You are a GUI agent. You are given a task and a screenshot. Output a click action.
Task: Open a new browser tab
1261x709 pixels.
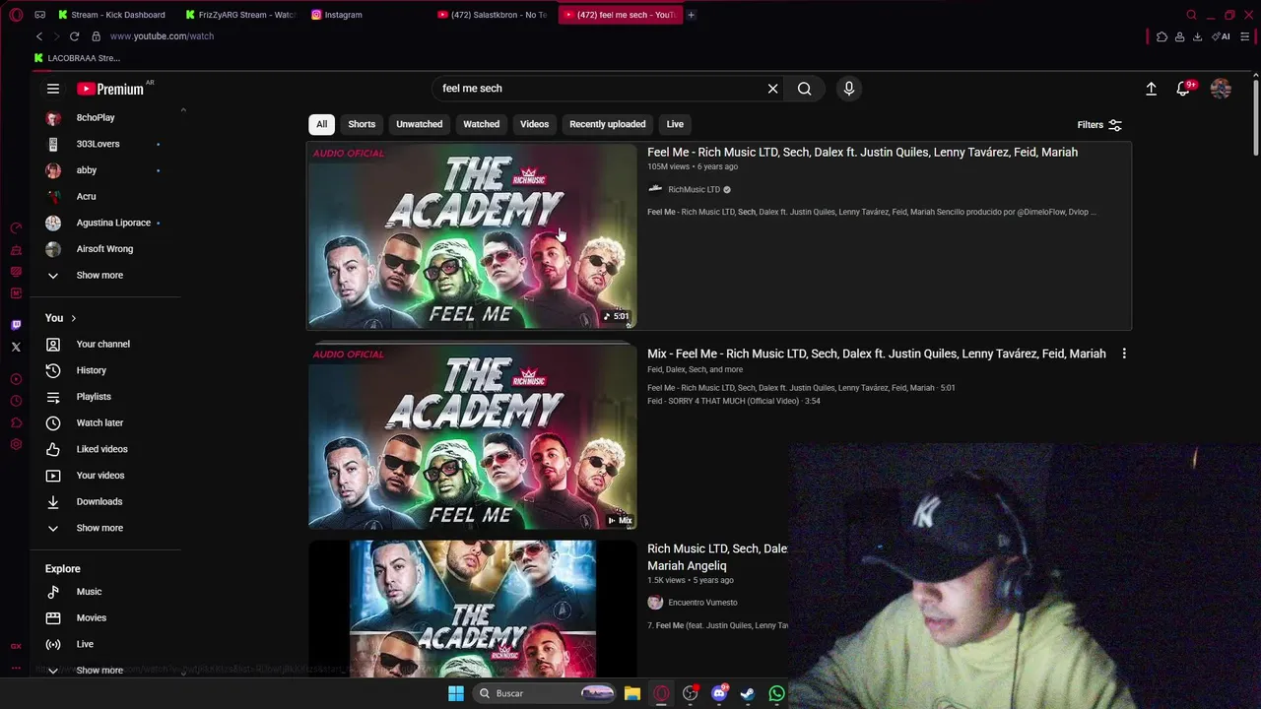(x=691, y=15)
